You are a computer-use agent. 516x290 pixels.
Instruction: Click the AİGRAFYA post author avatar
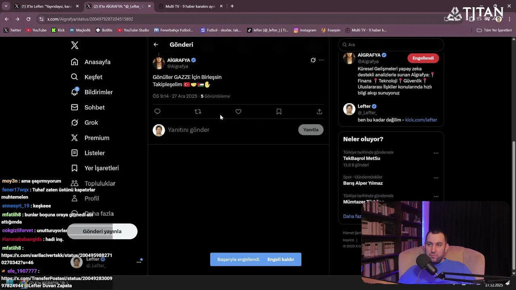coord(159,63)
